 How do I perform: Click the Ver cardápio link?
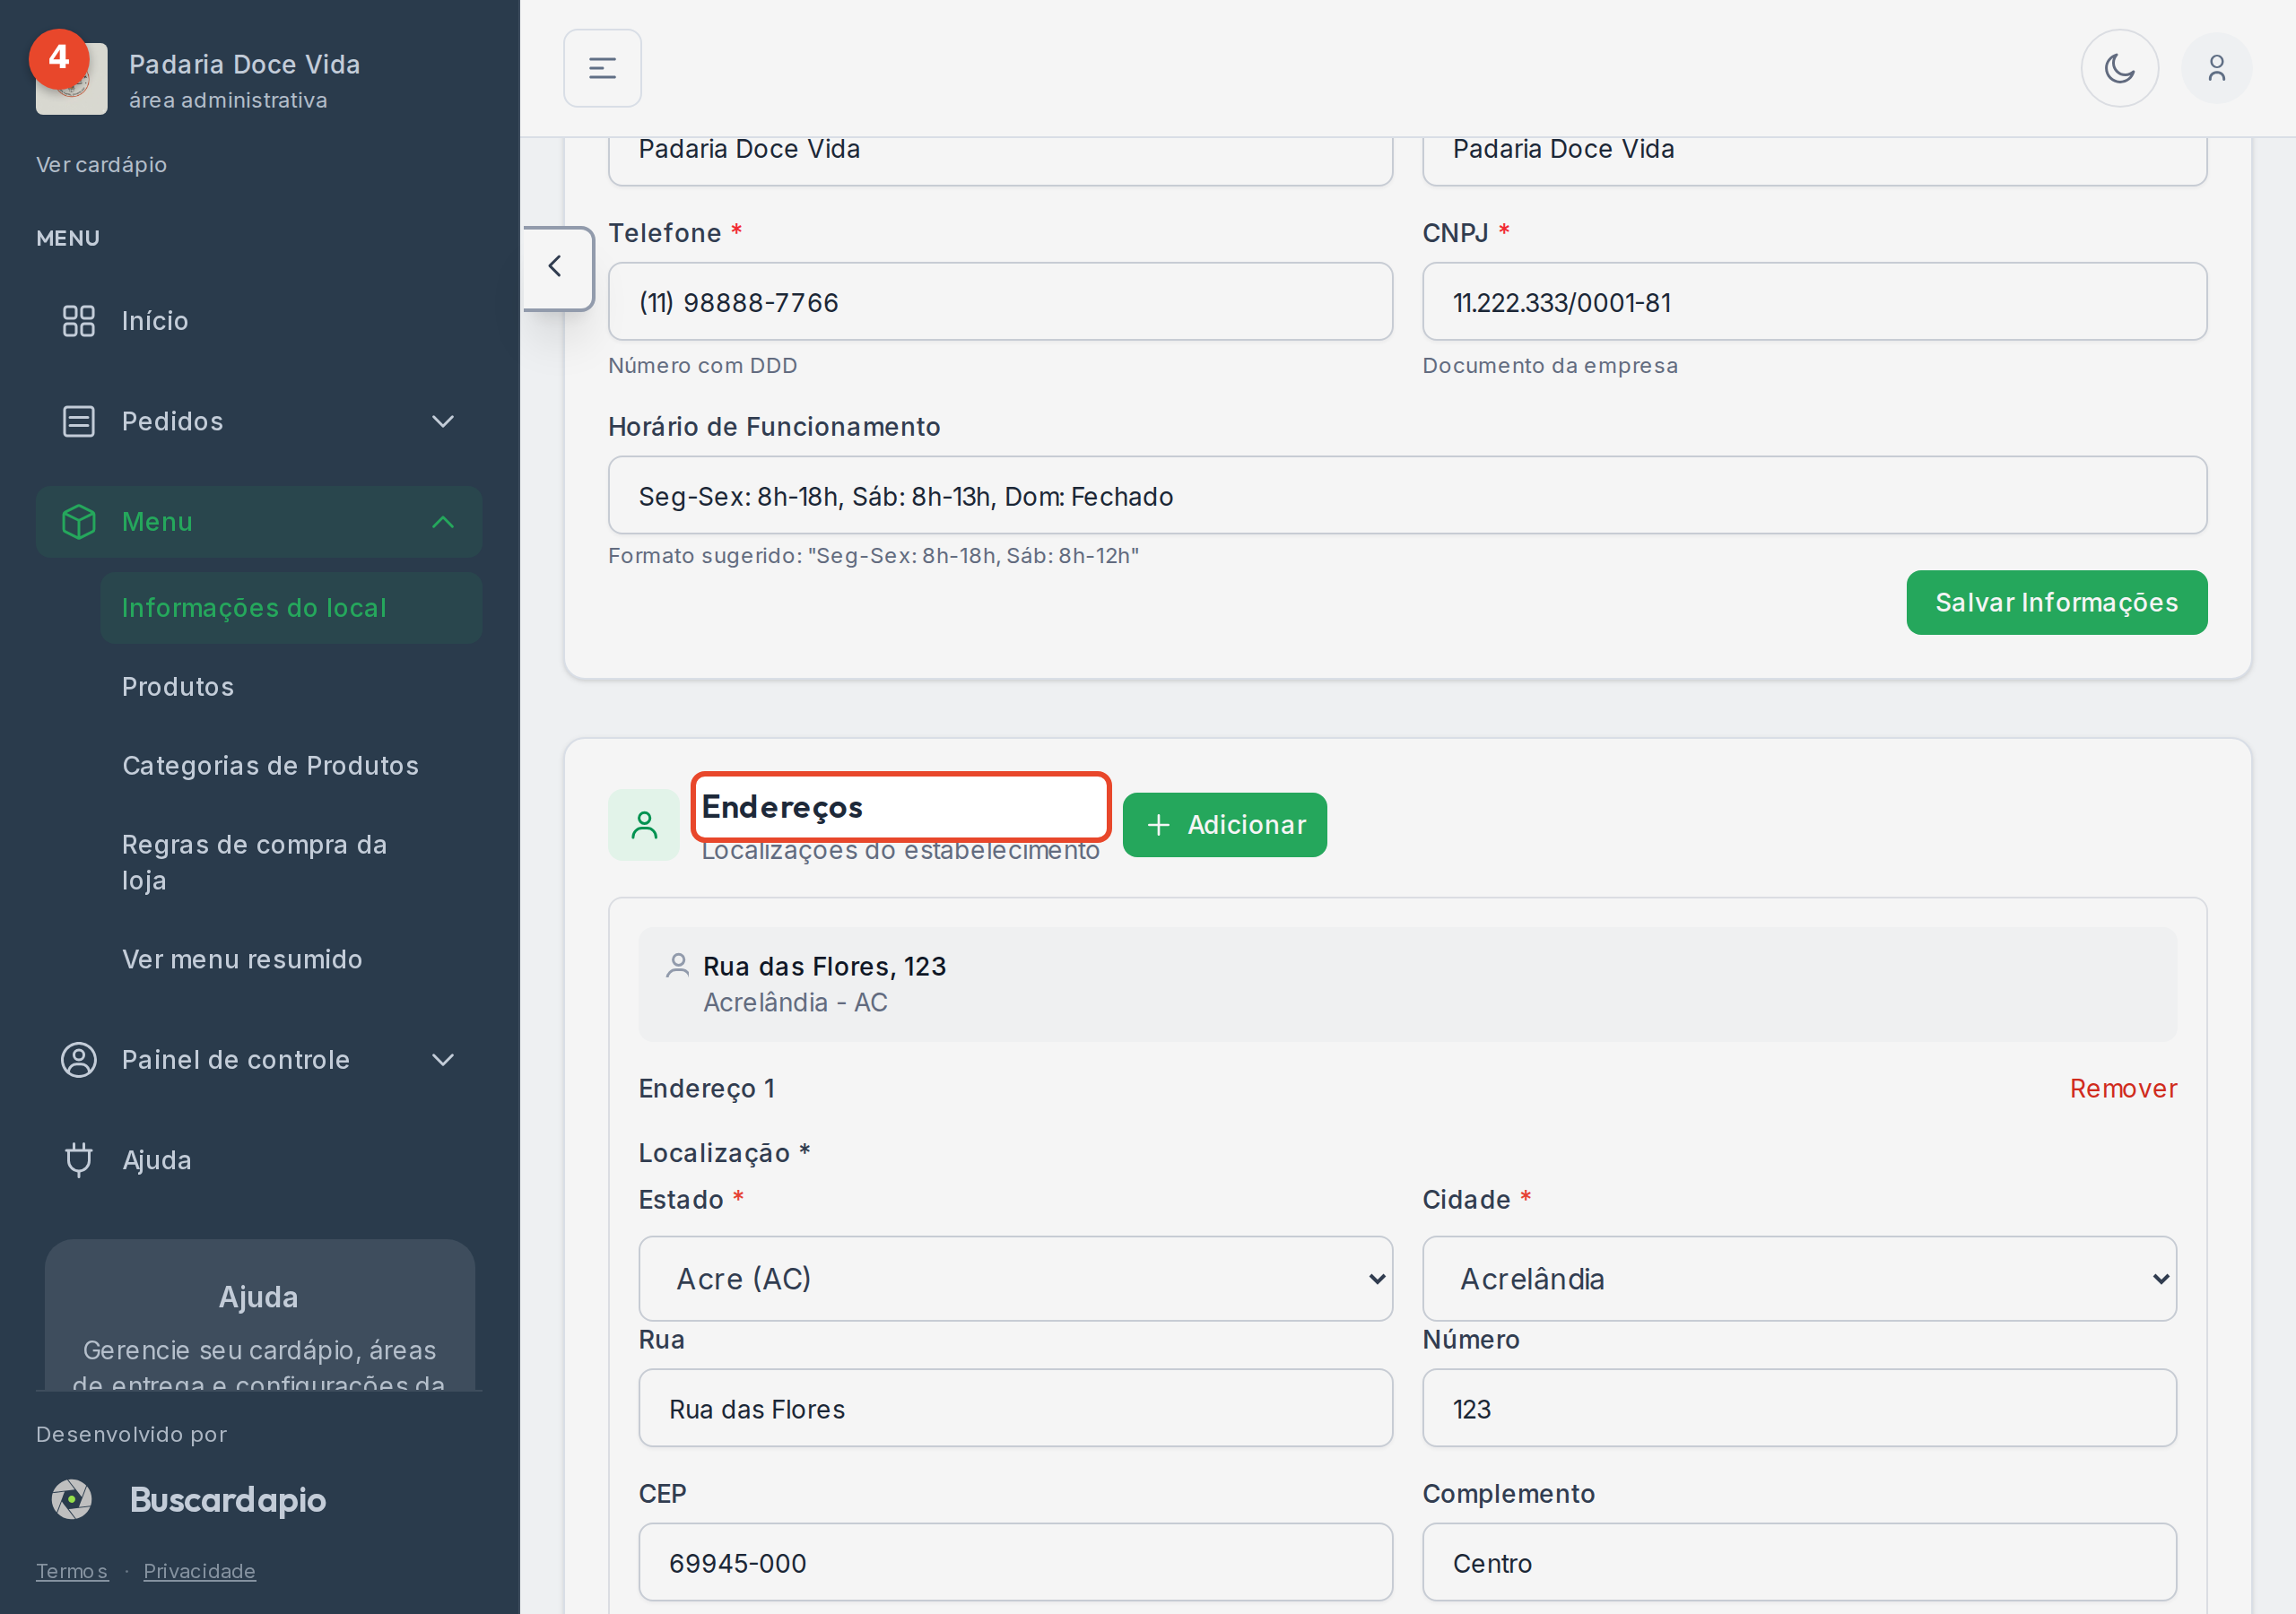[101, 165]
